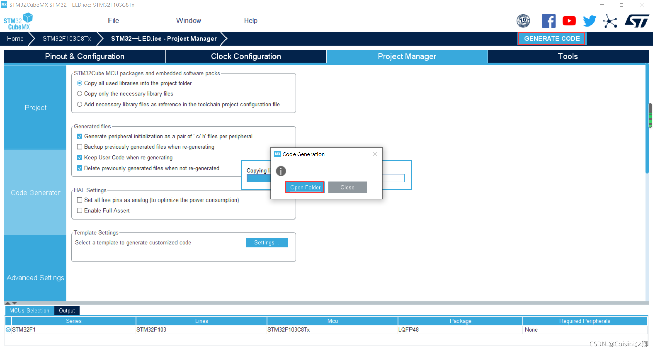
Task: Toggle Keep User Code when re-generating
Action: (80, 157)
